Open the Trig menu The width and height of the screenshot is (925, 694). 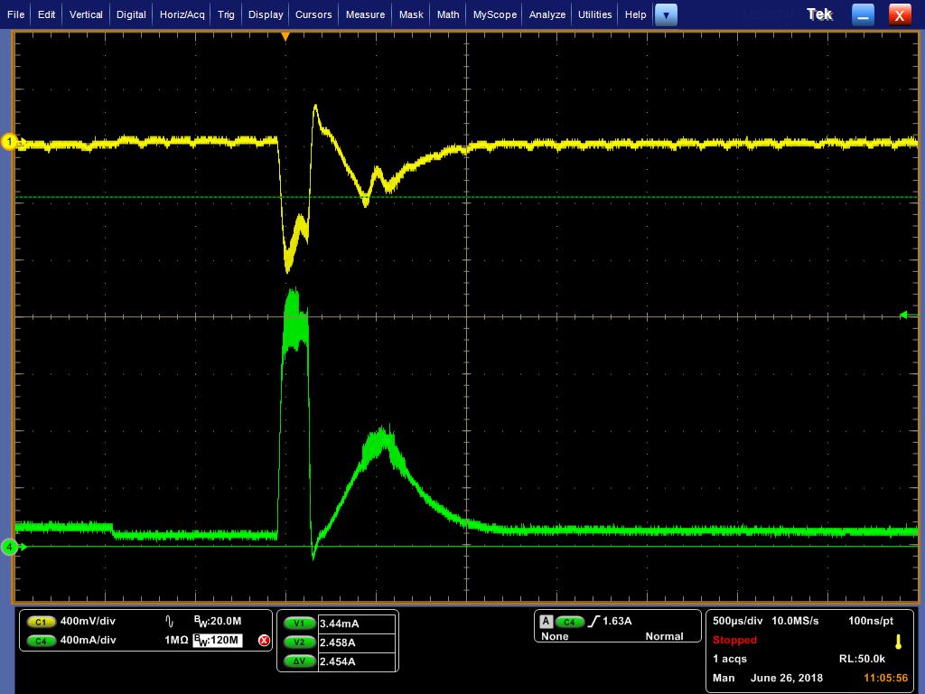(226, 14)
